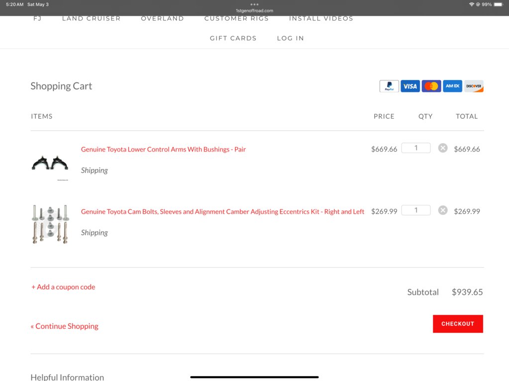Click the QTY column header

tap(425, 116)
